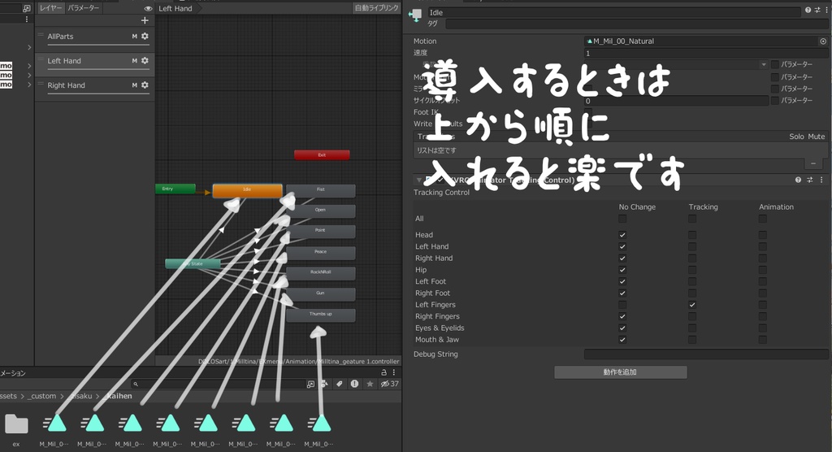
Task: Open kebab menu of VRC Animator Tracking Control
Action: [x=821, y=180]
